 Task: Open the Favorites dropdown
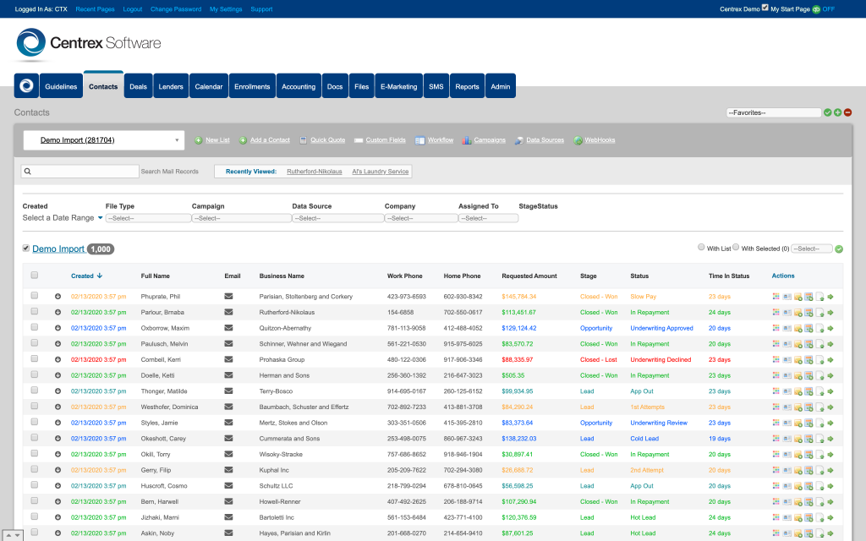pyautogui.click(x=774, y=112)
